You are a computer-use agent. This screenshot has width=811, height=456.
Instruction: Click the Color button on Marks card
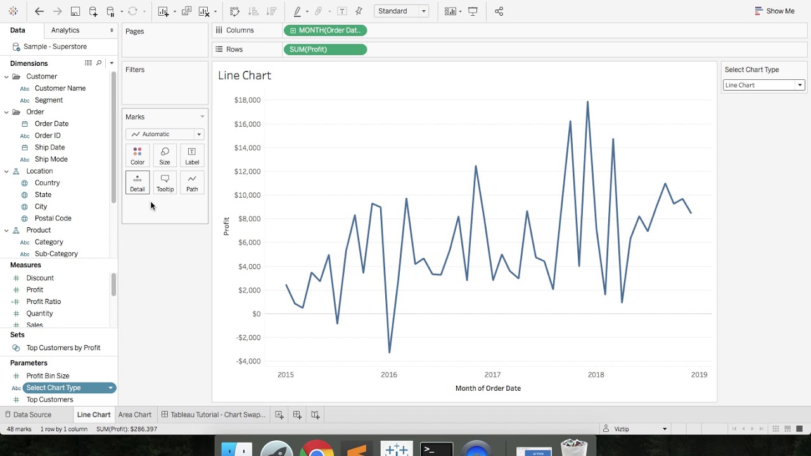(x=137, y=156)
